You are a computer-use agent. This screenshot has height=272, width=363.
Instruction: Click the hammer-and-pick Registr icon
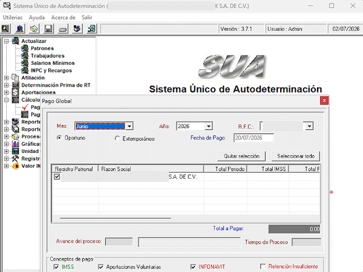(16, 158)
